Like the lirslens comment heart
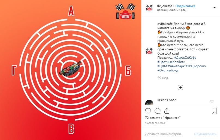This screenshot has width=220, height=140. (212, 101)
